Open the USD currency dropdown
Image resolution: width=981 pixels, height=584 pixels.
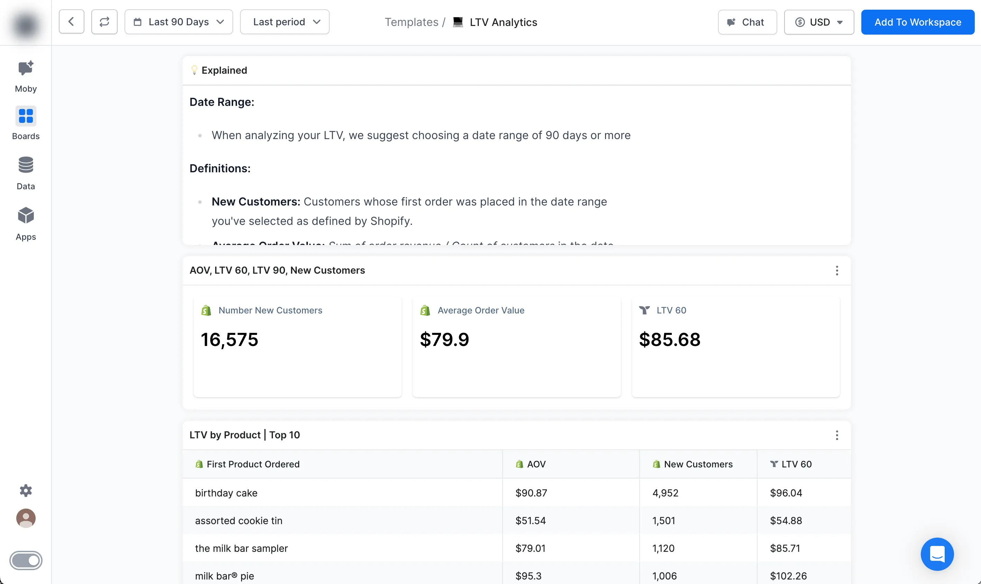point(819,22)
